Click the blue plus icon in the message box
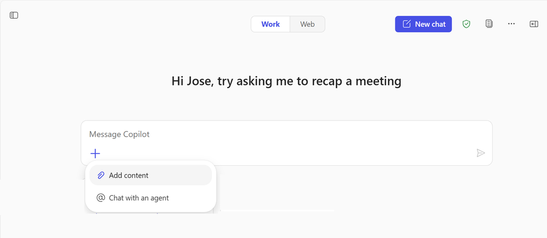 click(95, 153)
